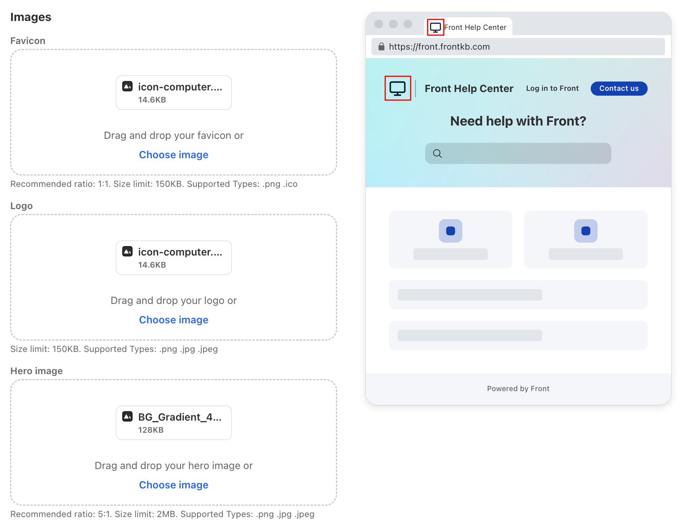Choose image for the Favicon
Image resolution: width=684 pixels, height=532 pixels.
(174, 155)
